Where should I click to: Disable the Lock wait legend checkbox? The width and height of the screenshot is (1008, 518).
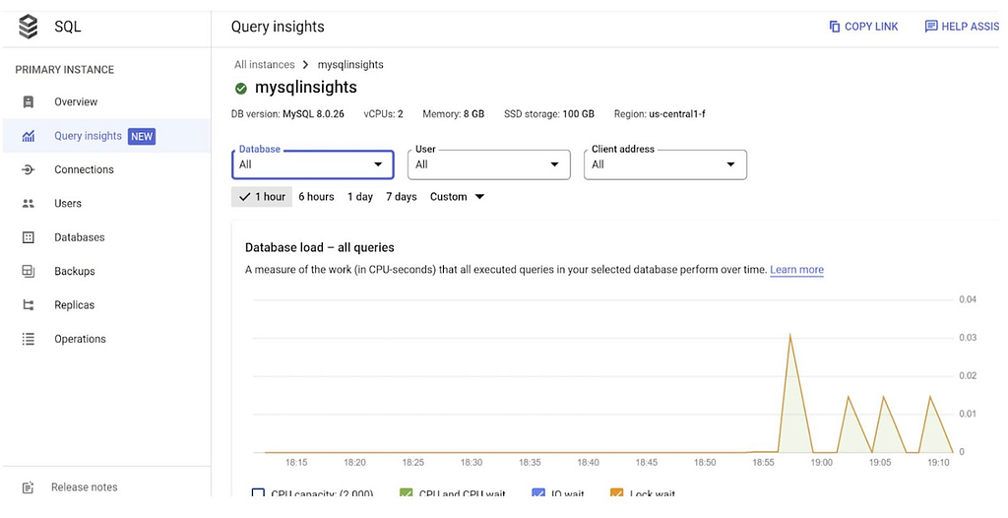[x=617, y=493]
